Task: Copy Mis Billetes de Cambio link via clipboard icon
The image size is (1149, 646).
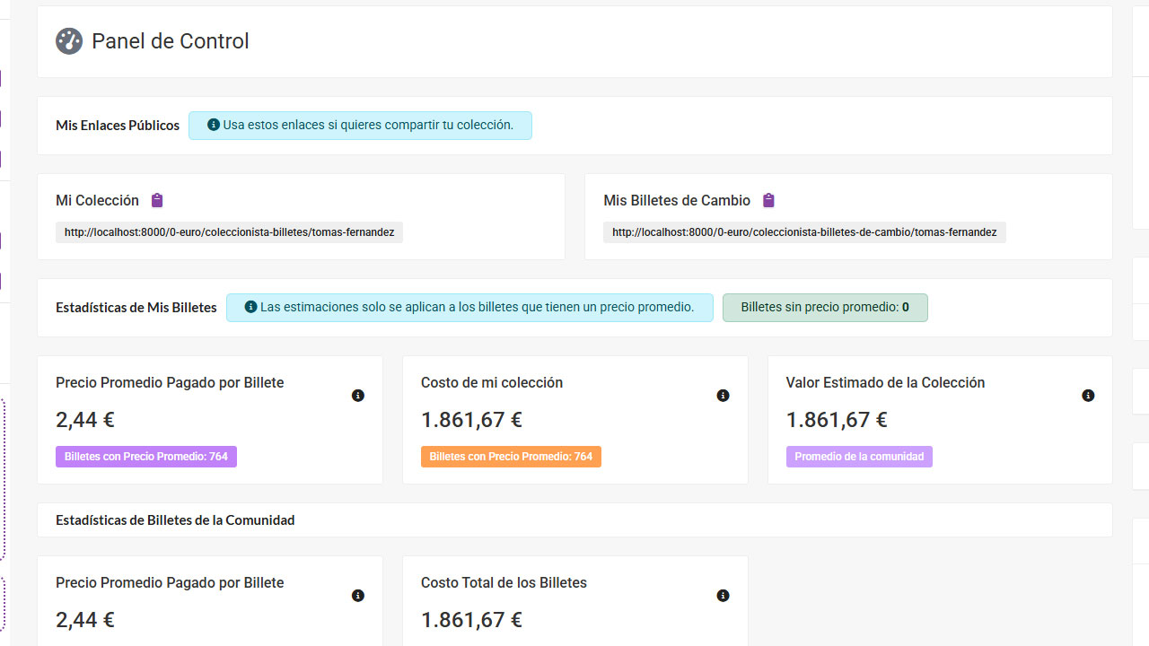Action: coord(768,200)
